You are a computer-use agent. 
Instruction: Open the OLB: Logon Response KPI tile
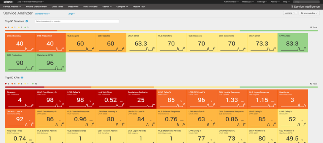pos(262,99)
